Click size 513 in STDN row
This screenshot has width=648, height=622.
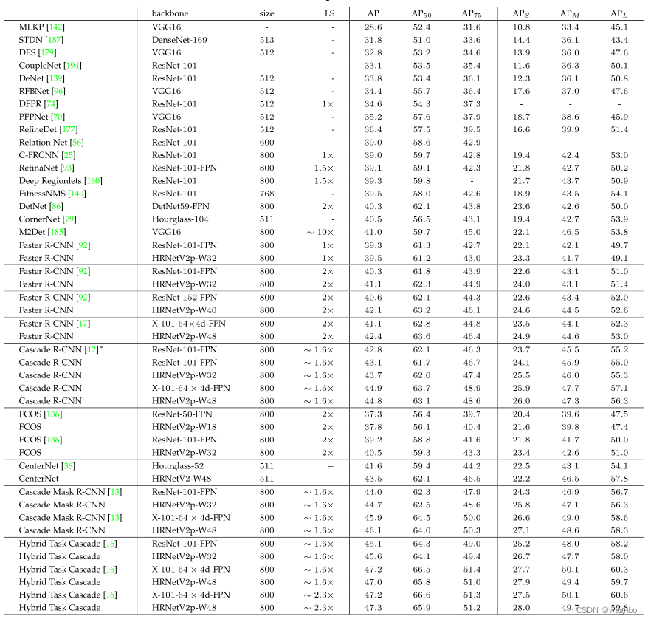click(x=266, y=40)
